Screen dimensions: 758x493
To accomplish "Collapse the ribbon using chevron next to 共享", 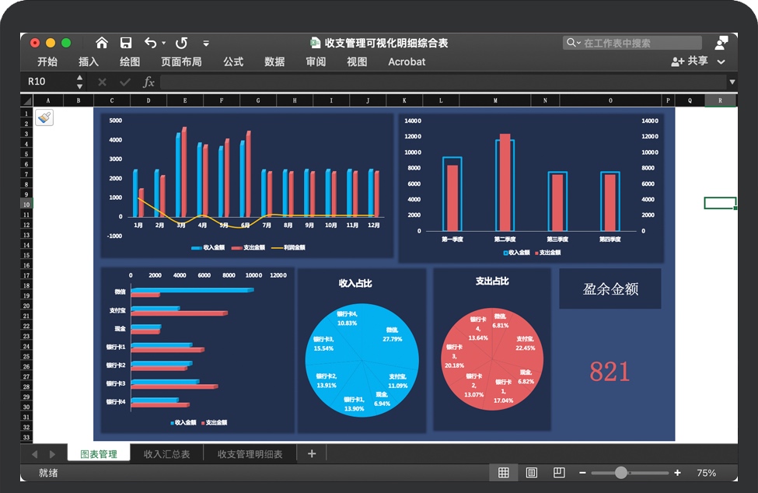I will pyautogui.click(x=721, y=62).
